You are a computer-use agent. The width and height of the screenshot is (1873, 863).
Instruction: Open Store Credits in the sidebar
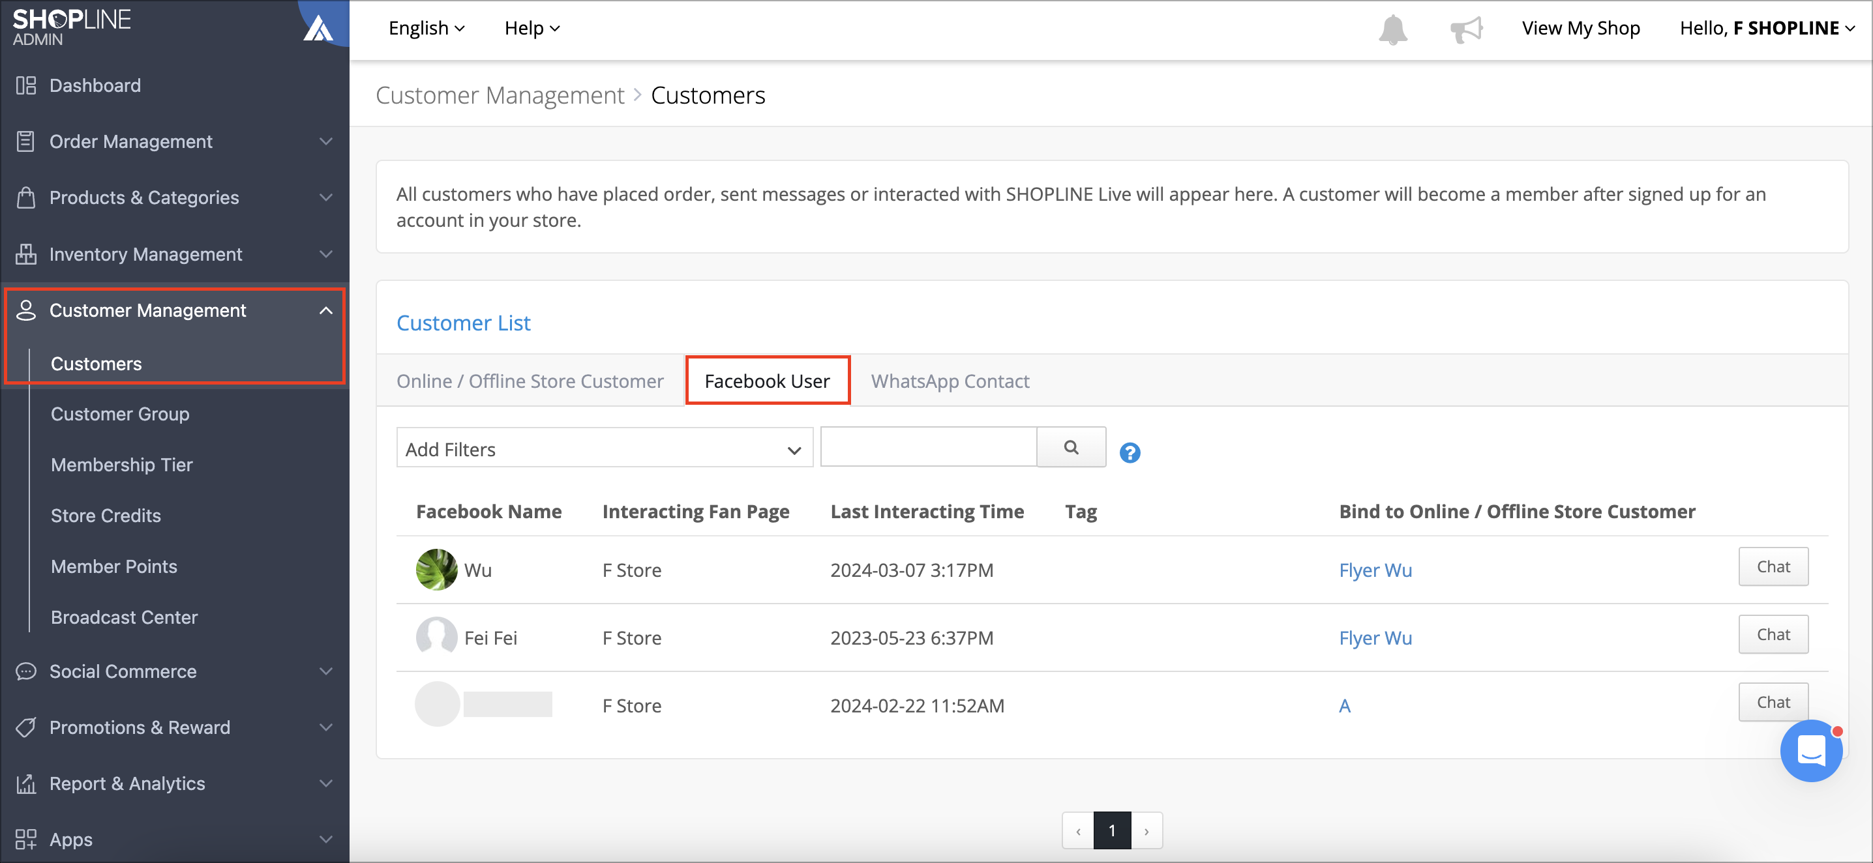tap(106, 516)
